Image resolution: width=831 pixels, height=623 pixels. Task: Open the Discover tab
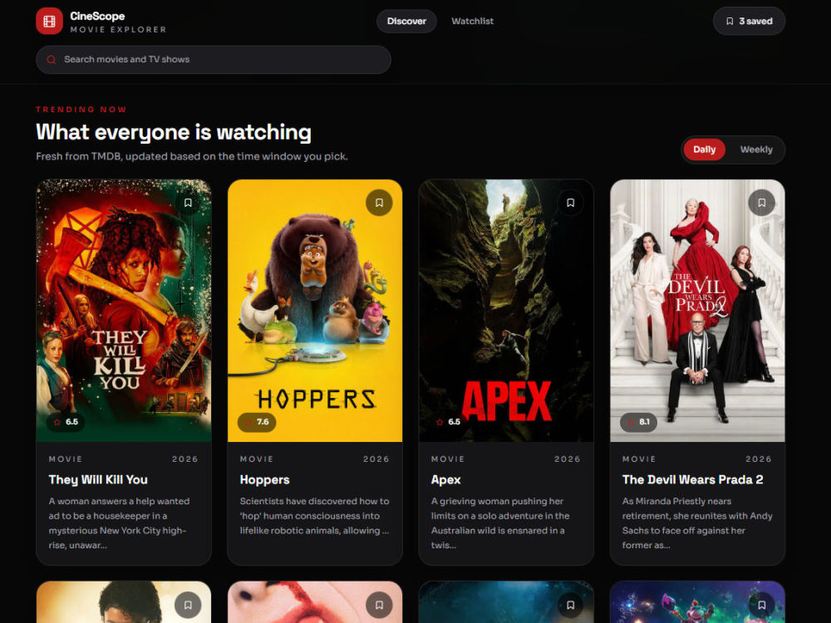(x=406, y=22)
